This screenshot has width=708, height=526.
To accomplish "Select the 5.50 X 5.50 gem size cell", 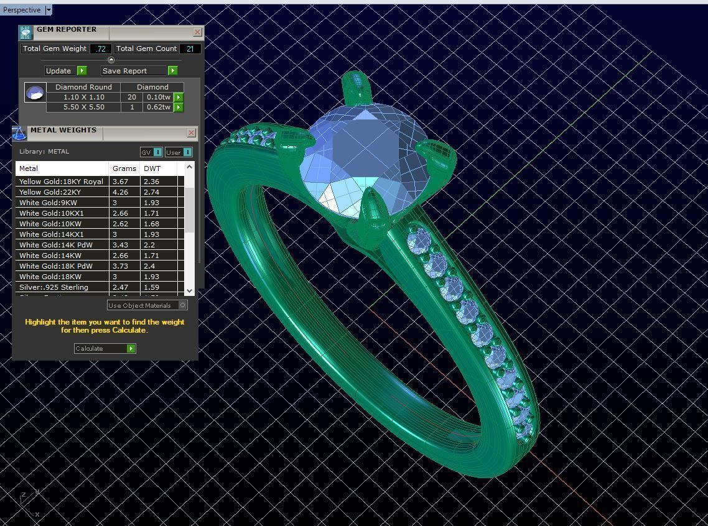I will tap(83, 107).
